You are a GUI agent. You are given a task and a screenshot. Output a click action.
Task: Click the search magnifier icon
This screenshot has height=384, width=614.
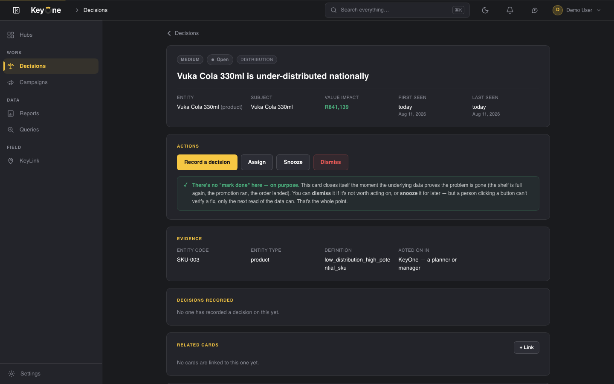[334, 10]
